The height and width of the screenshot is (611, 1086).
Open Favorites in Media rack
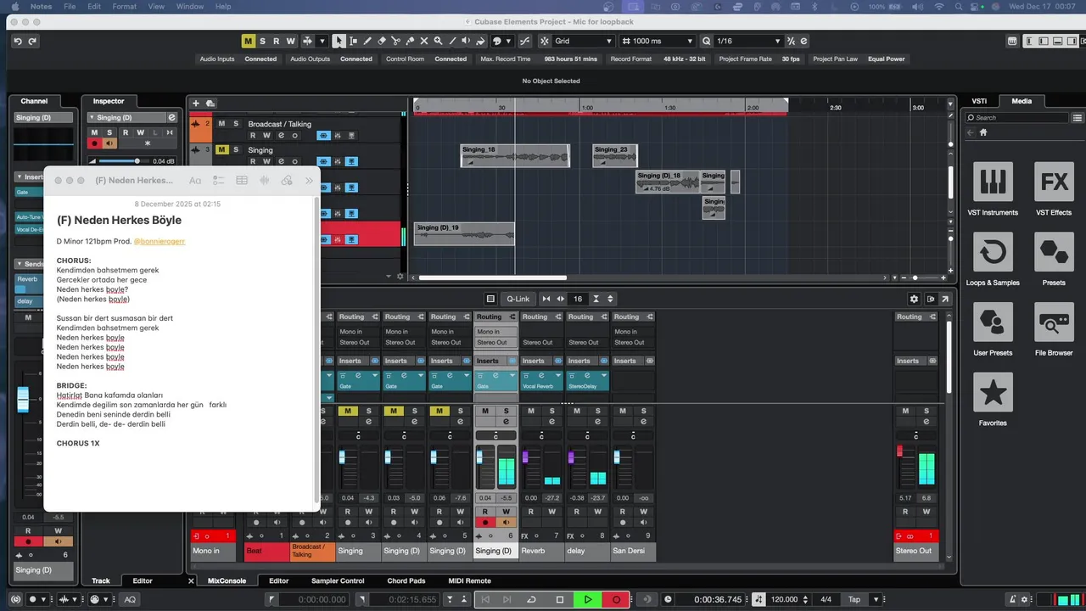click(x=993, y=400)
